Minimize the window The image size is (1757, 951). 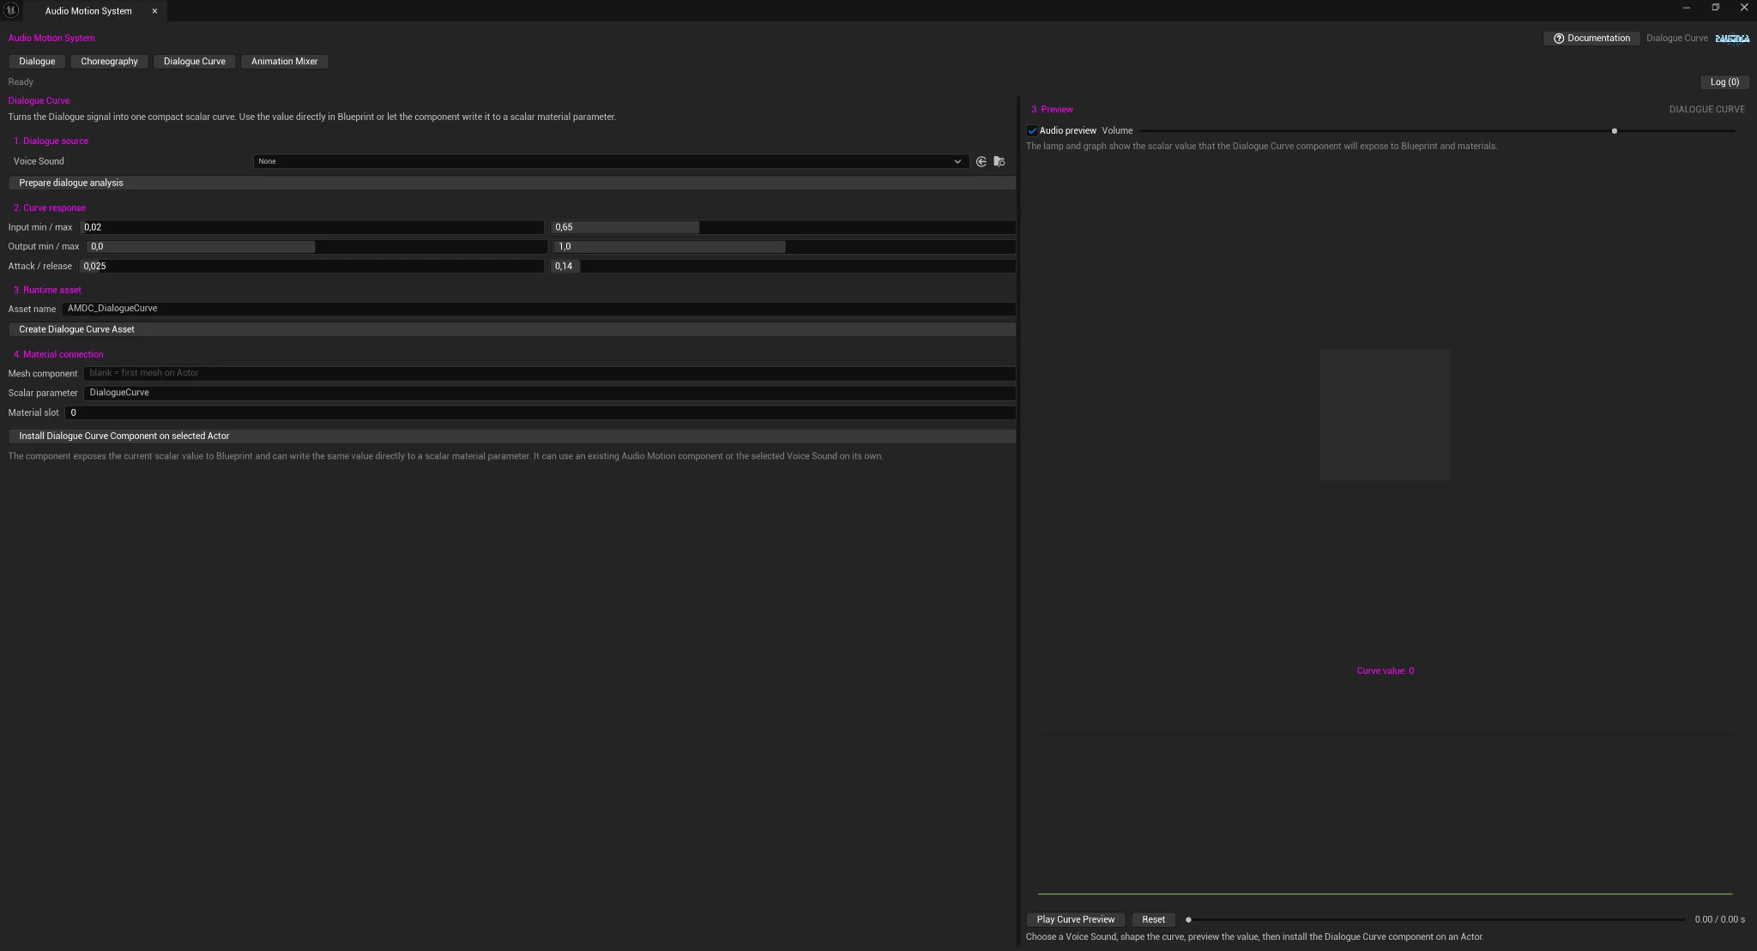[x=1687, y=8]
